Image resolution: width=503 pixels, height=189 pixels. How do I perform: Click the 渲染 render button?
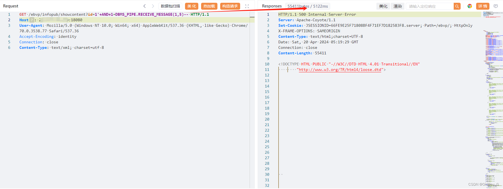point(398,6)
